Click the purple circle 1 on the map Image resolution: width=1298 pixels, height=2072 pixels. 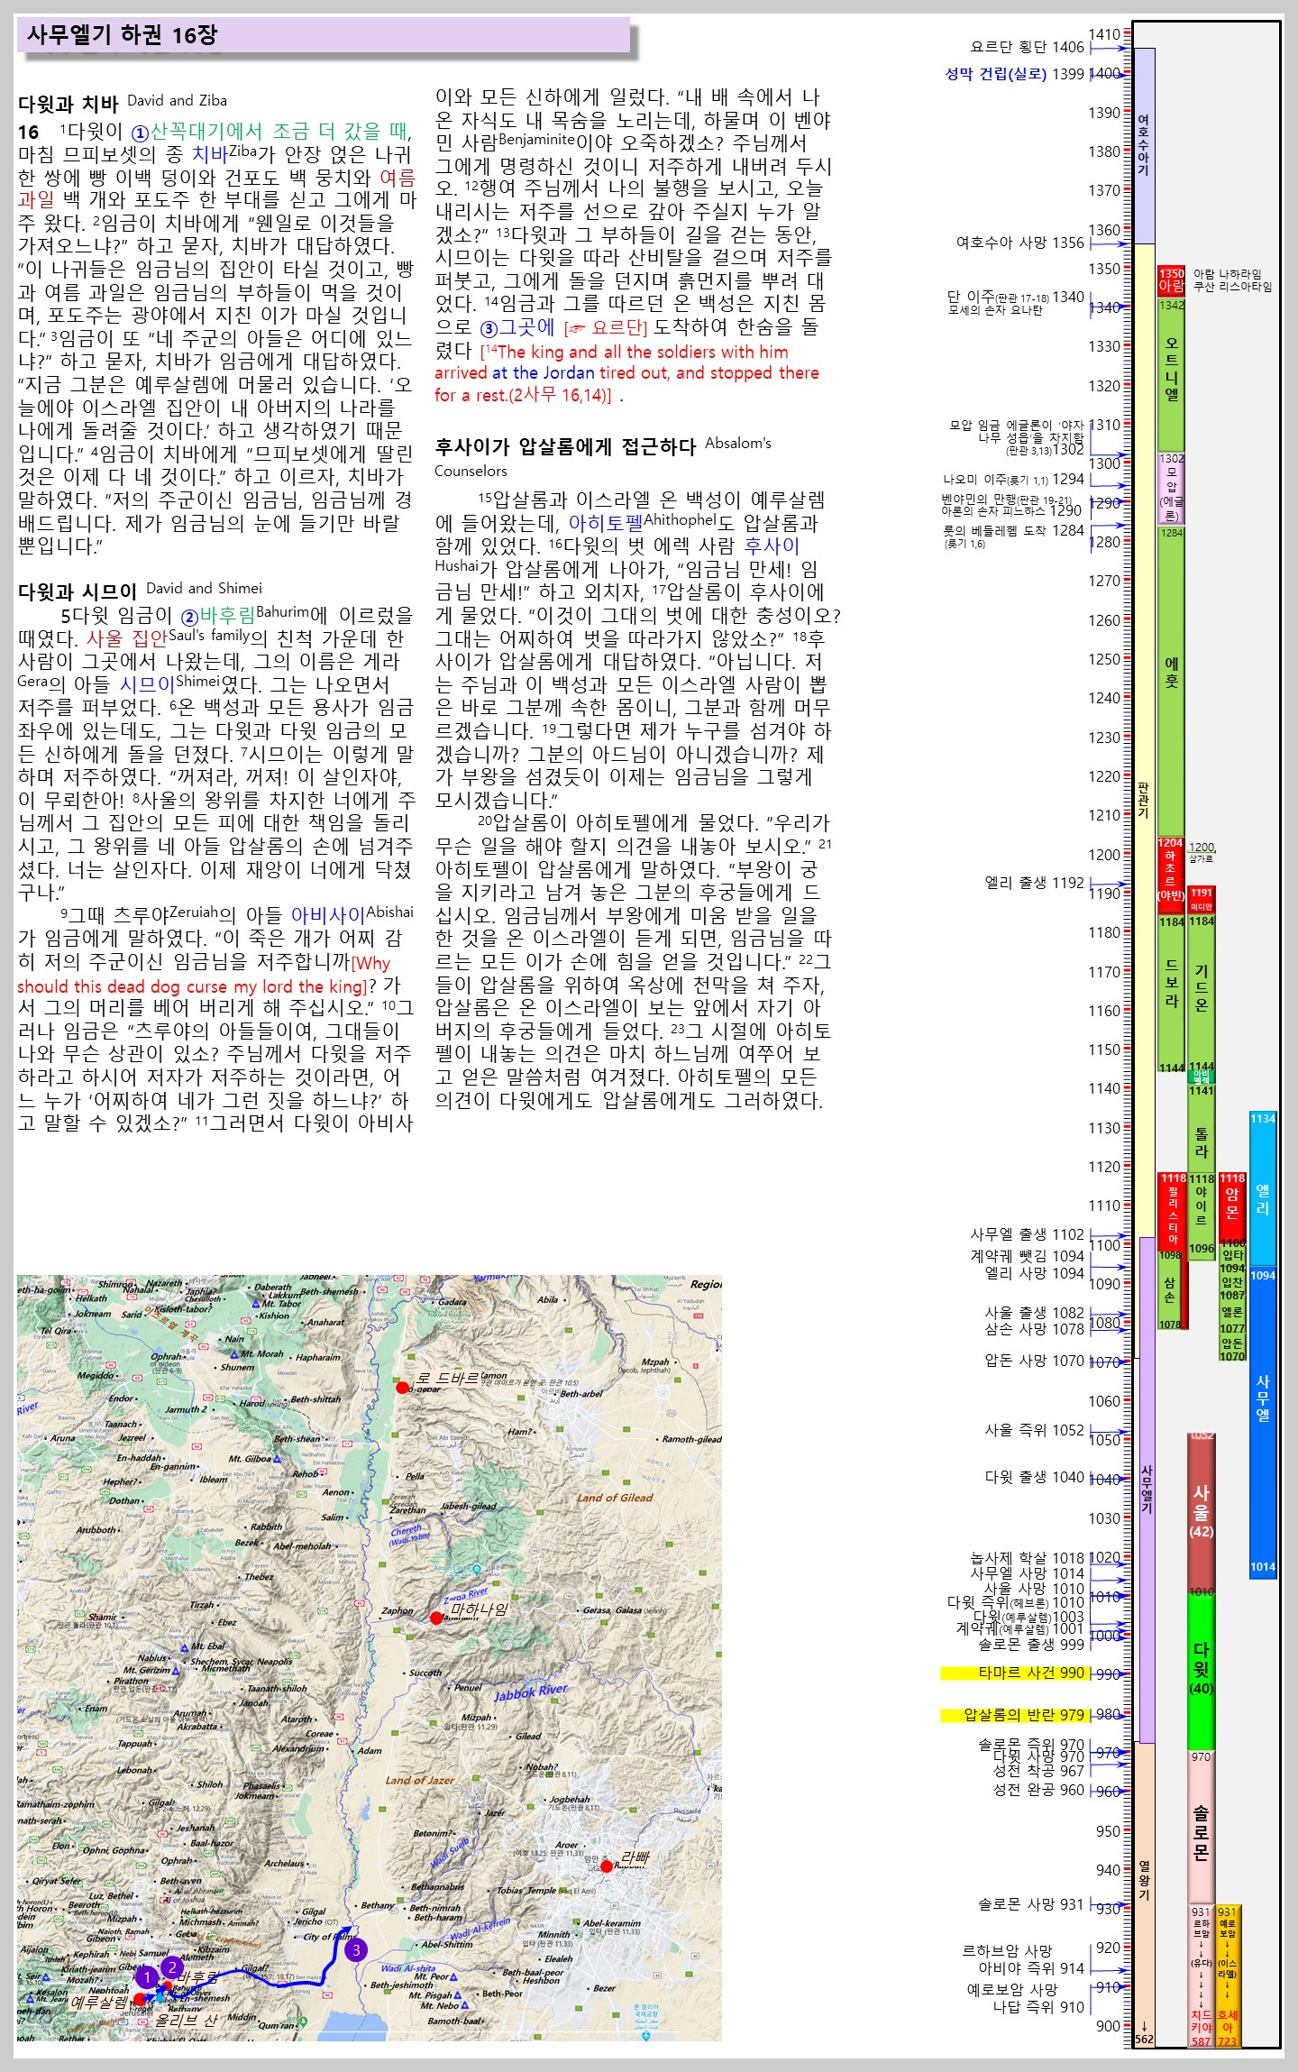tap(146, 1978)
